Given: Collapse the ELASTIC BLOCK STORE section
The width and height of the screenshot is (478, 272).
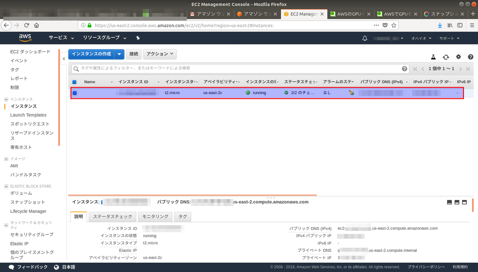Looking at the screenshot, I should click(x=6, y=186).
